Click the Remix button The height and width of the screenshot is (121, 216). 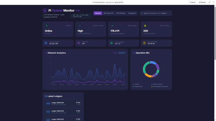click(192, 2)
